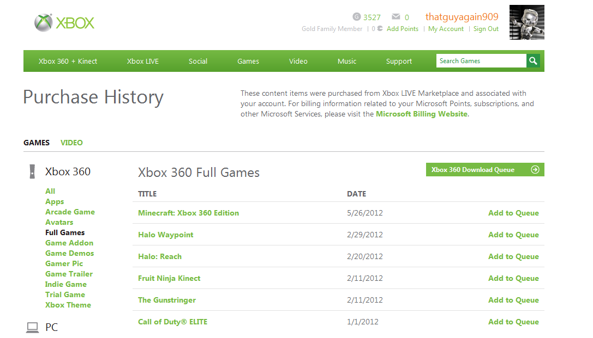Visit the Microsoft Billing Website link
Image resolution: width=593 pixels, height=338 pixels.
422,114
